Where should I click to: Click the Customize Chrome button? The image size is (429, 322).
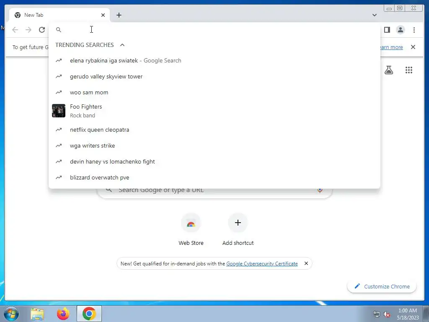coord(382,286)
